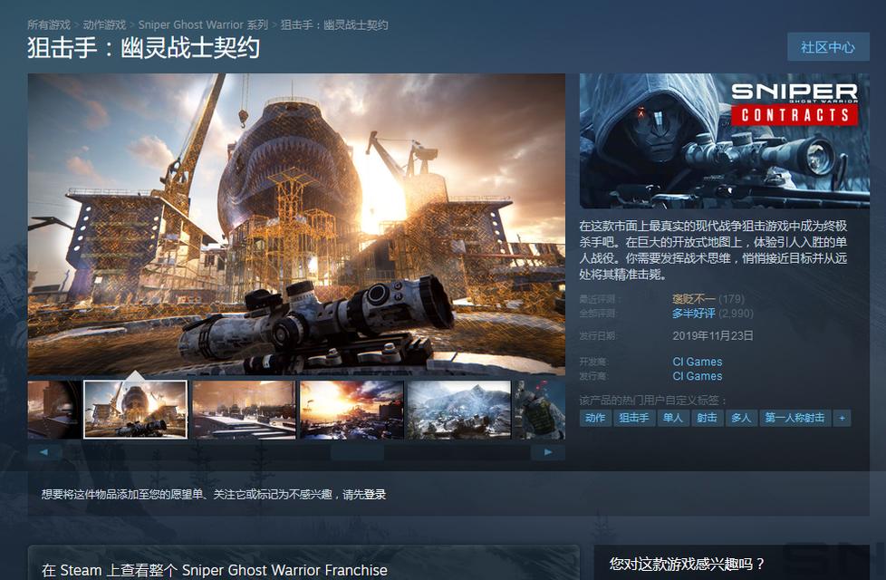Click the 您对这款游戏感兴趣吗？ heading

(x=687, y=564)
